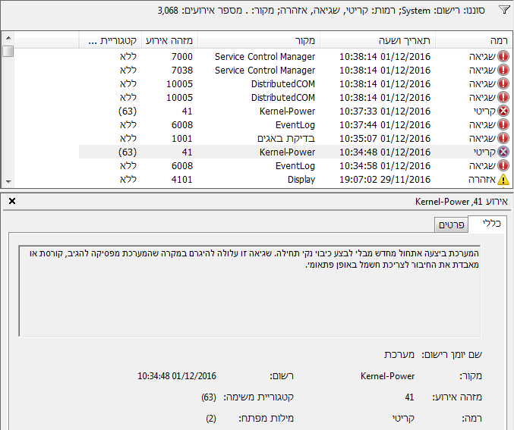Viewport: 514px width, 430px height.
Task: Click the קטגוריית column header
Action: pyautogui.click(x=110, y=41)
